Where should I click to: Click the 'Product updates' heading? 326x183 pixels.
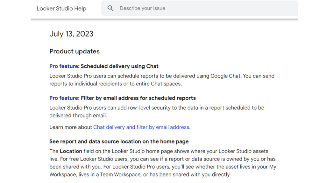[x=74, y=51]
